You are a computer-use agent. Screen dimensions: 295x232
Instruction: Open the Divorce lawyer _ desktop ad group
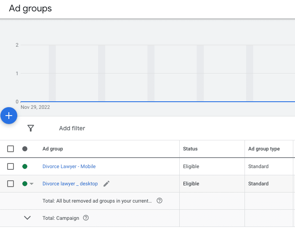[x=70, y=184]
